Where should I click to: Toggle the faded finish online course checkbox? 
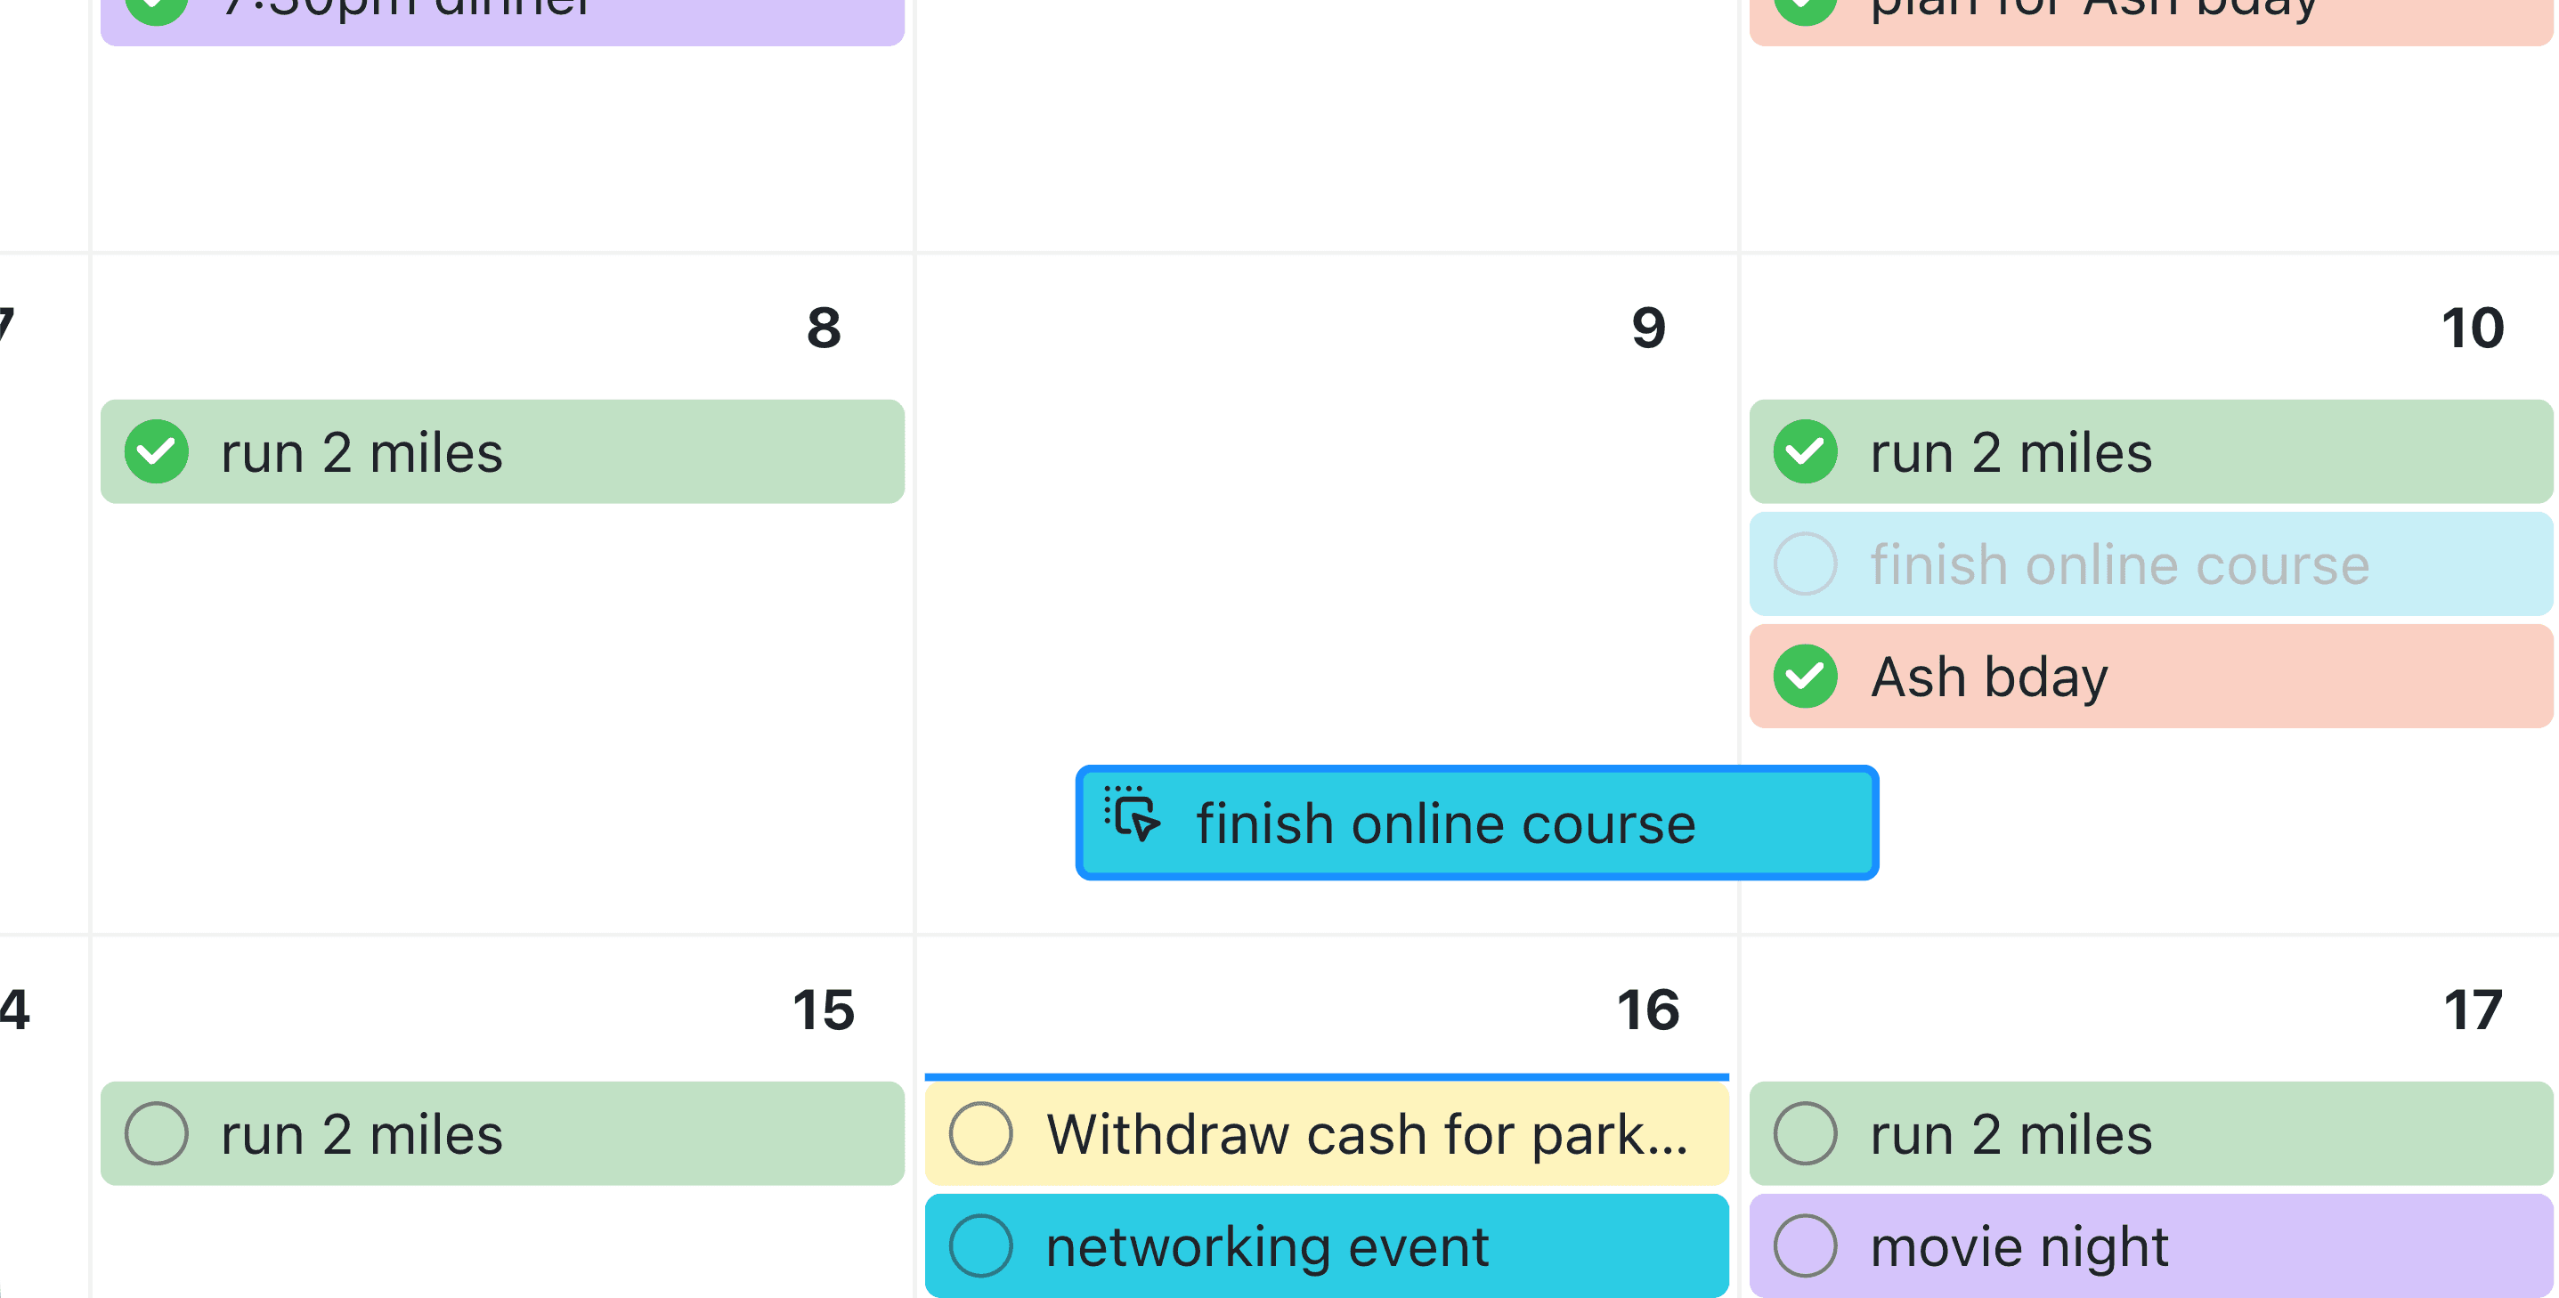click(x=1804, y=564)
